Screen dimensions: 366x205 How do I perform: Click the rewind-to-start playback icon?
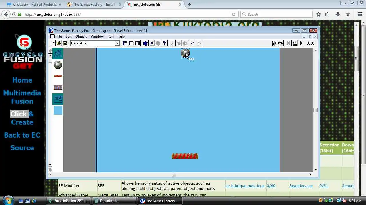point(288,43)
